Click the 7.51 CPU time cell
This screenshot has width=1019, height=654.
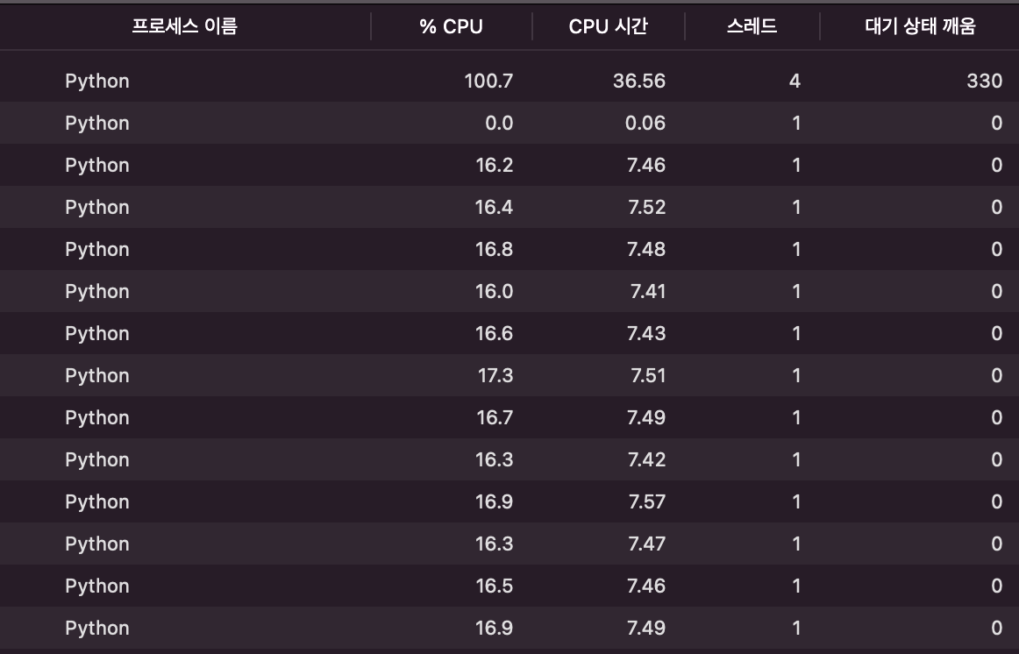(x=647, y=375)
